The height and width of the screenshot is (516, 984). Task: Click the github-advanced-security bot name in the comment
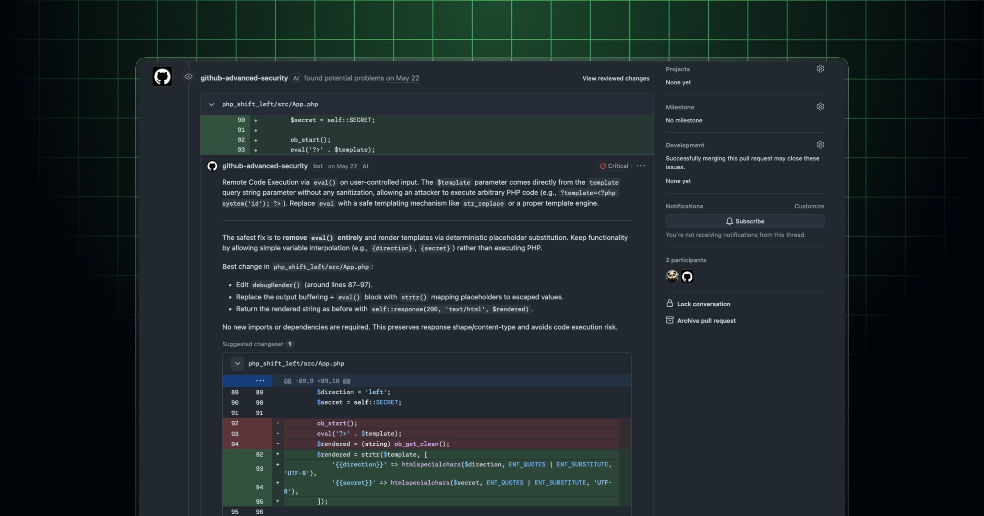pyautogui.click(x=265, y=166)
